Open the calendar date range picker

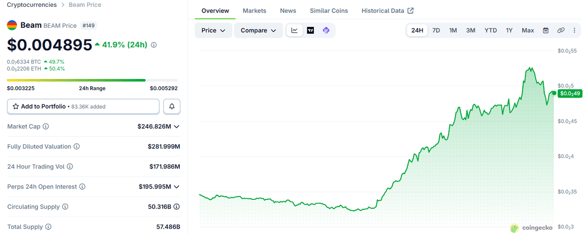[546, 30]
